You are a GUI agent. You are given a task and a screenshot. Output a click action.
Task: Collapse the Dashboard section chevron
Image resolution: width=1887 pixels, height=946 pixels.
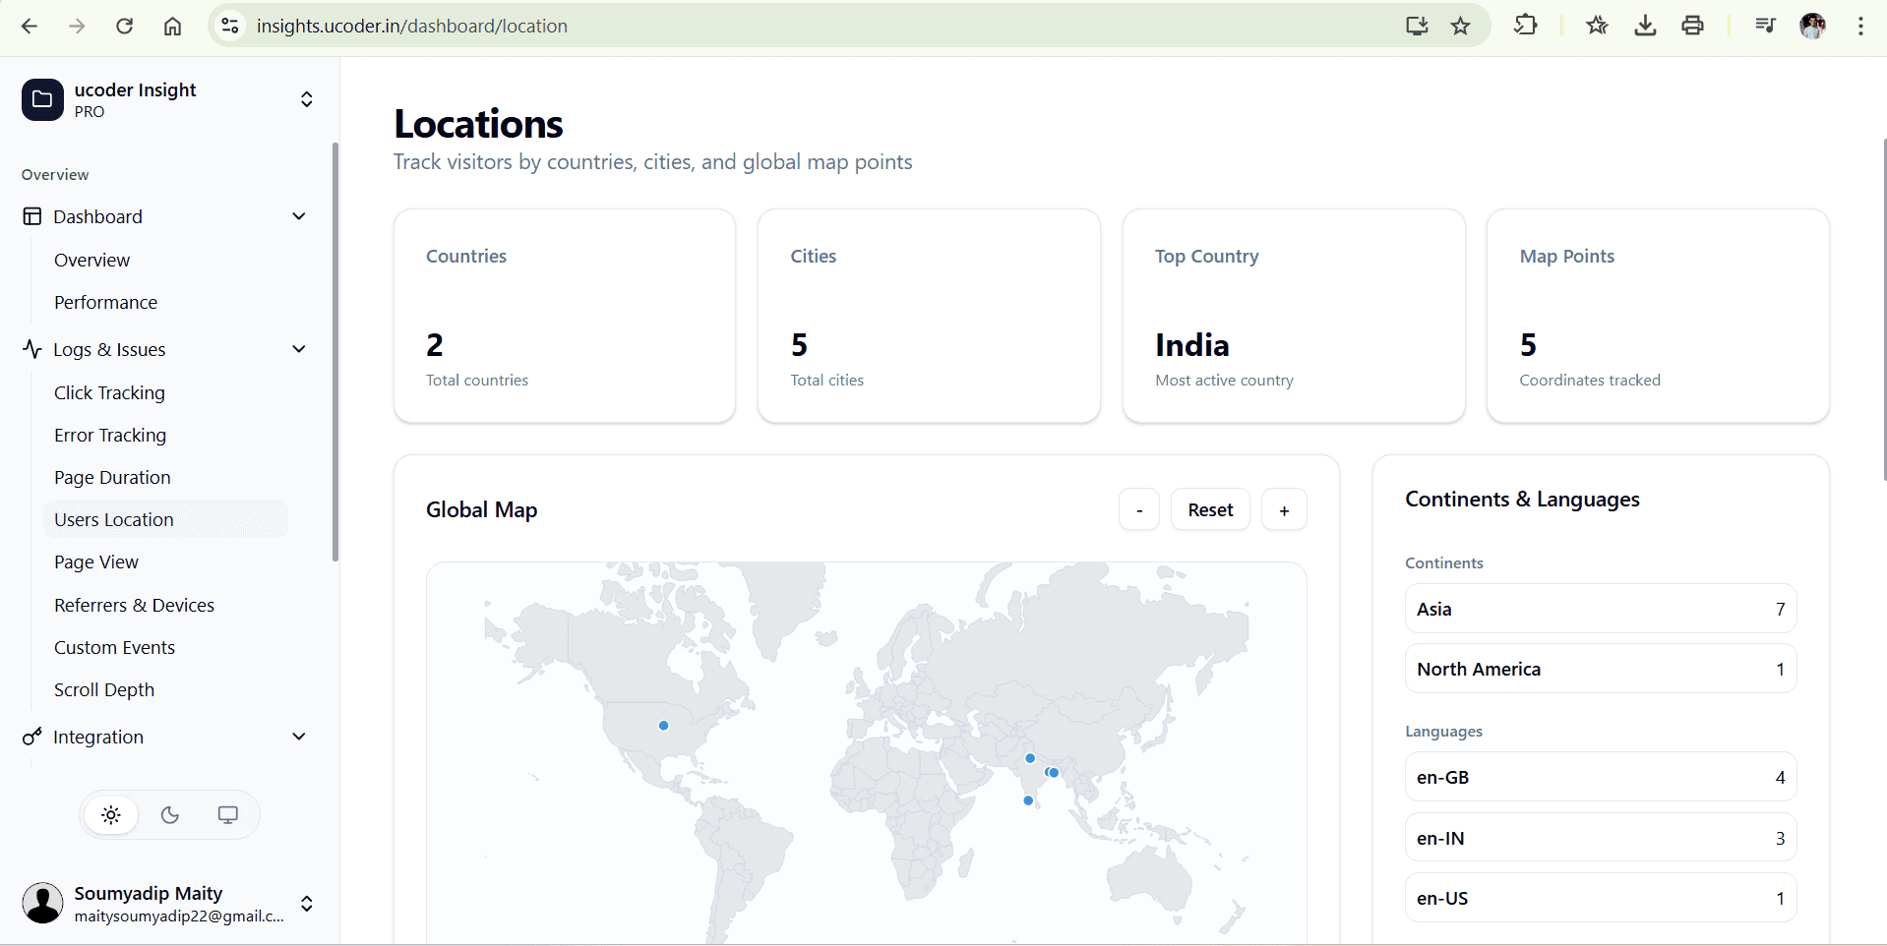tap(299, 216)
